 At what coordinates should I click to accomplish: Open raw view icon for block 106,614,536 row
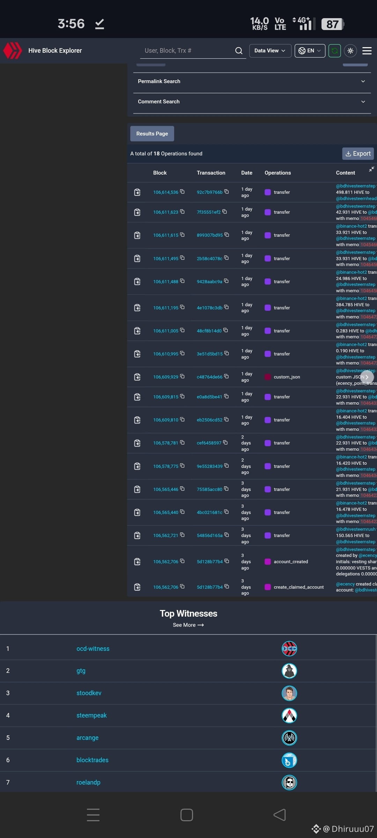[x=137, y=192]
